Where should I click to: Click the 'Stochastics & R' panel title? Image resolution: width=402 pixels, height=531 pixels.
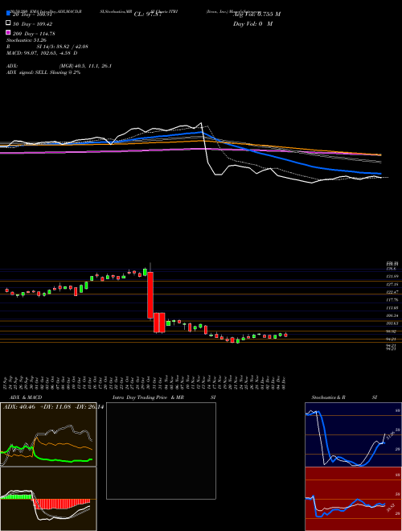(328, 397)
